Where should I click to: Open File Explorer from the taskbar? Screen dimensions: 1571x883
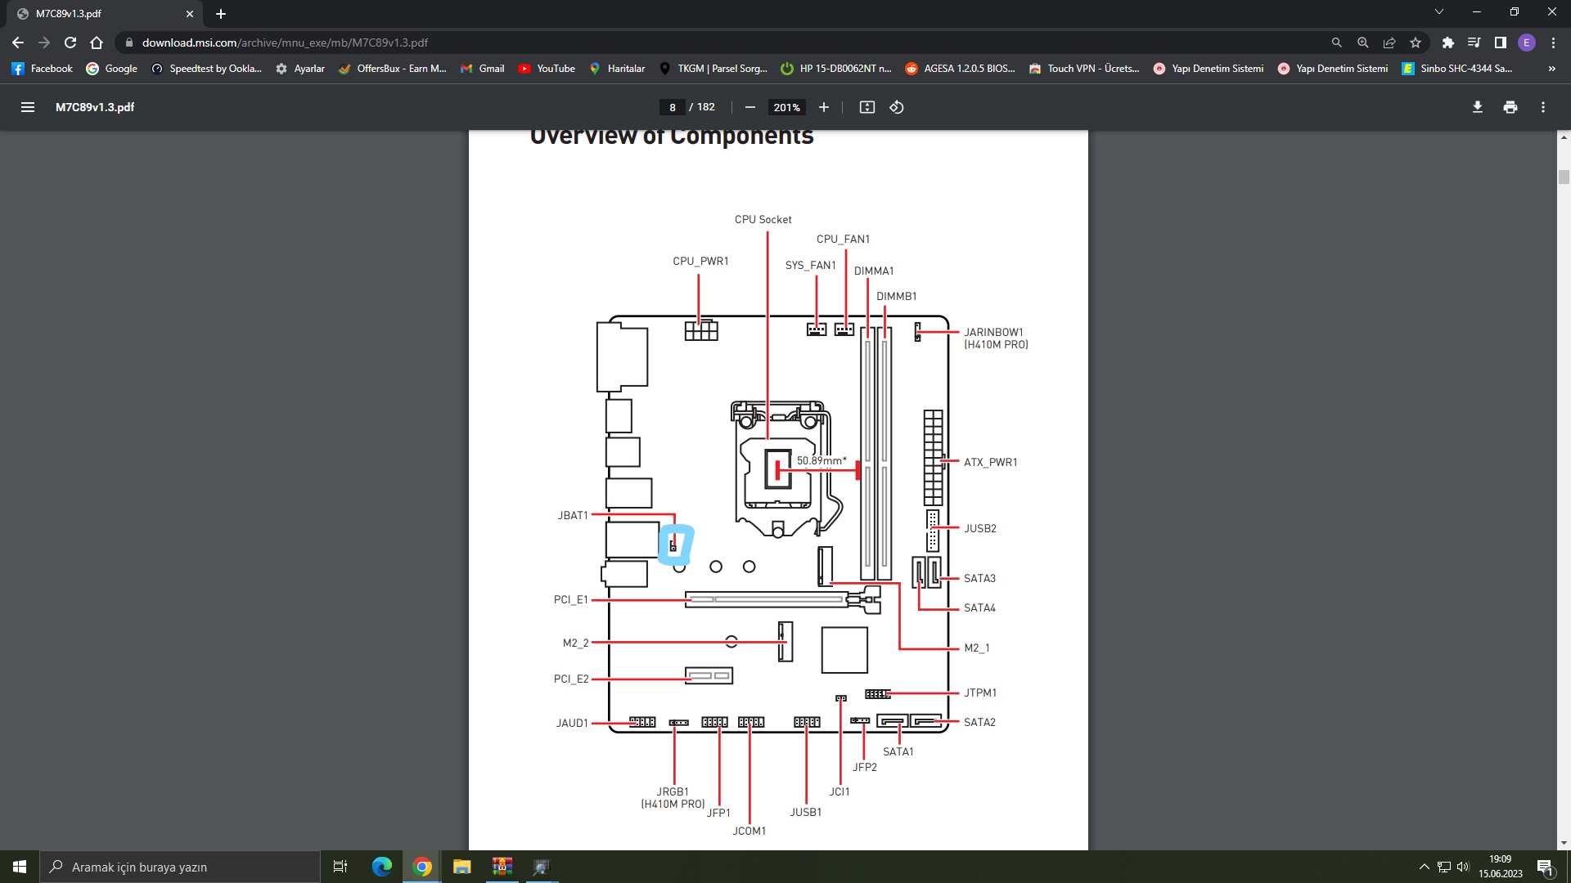tap(462, 867)
